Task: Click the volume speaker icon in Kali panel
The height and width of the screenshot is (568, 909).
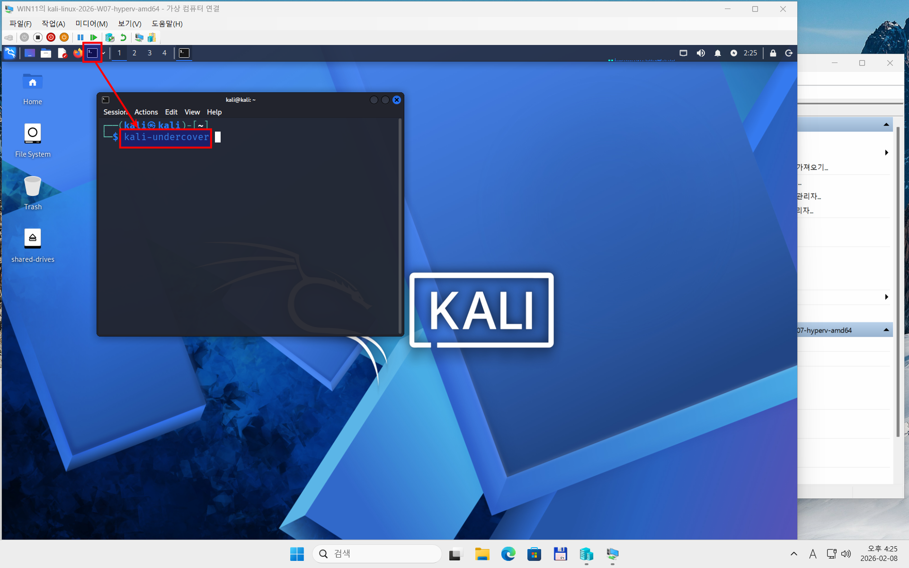Action: 701,53
